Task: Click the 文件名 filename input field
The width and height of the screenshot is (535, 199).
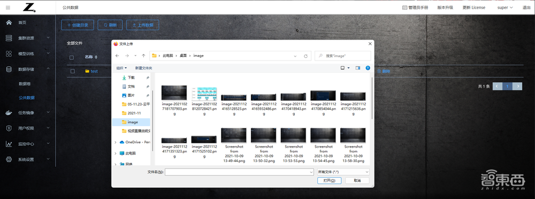Action: (239, 172)
